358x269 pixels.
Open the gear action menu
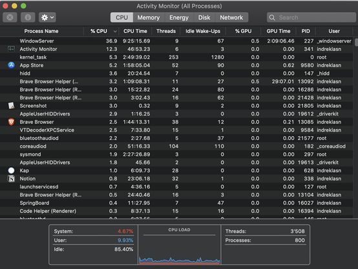[x=47, y=17]
